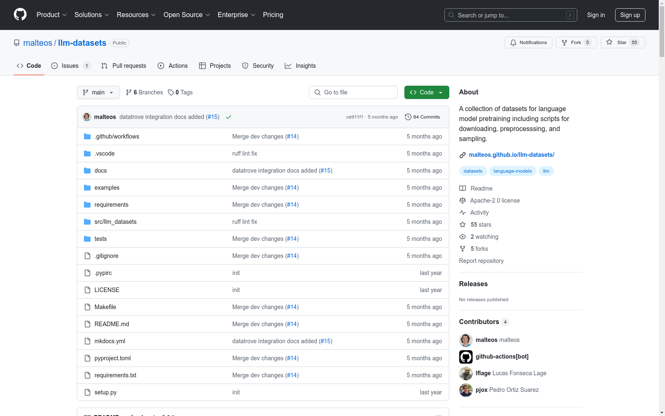Switch to the Insights tab
Viewport: 665px width, 416px height.
point(300,66)
